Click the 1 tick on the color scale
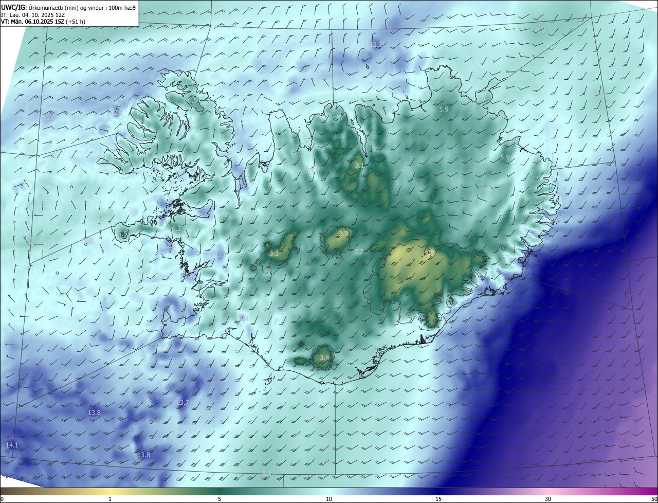 tap(110, 499)
